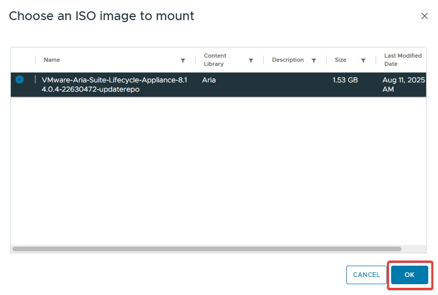The height and width of the screenshot is (295, 438).
Task: Sort by the Name column header
Action: coord(52,60)
